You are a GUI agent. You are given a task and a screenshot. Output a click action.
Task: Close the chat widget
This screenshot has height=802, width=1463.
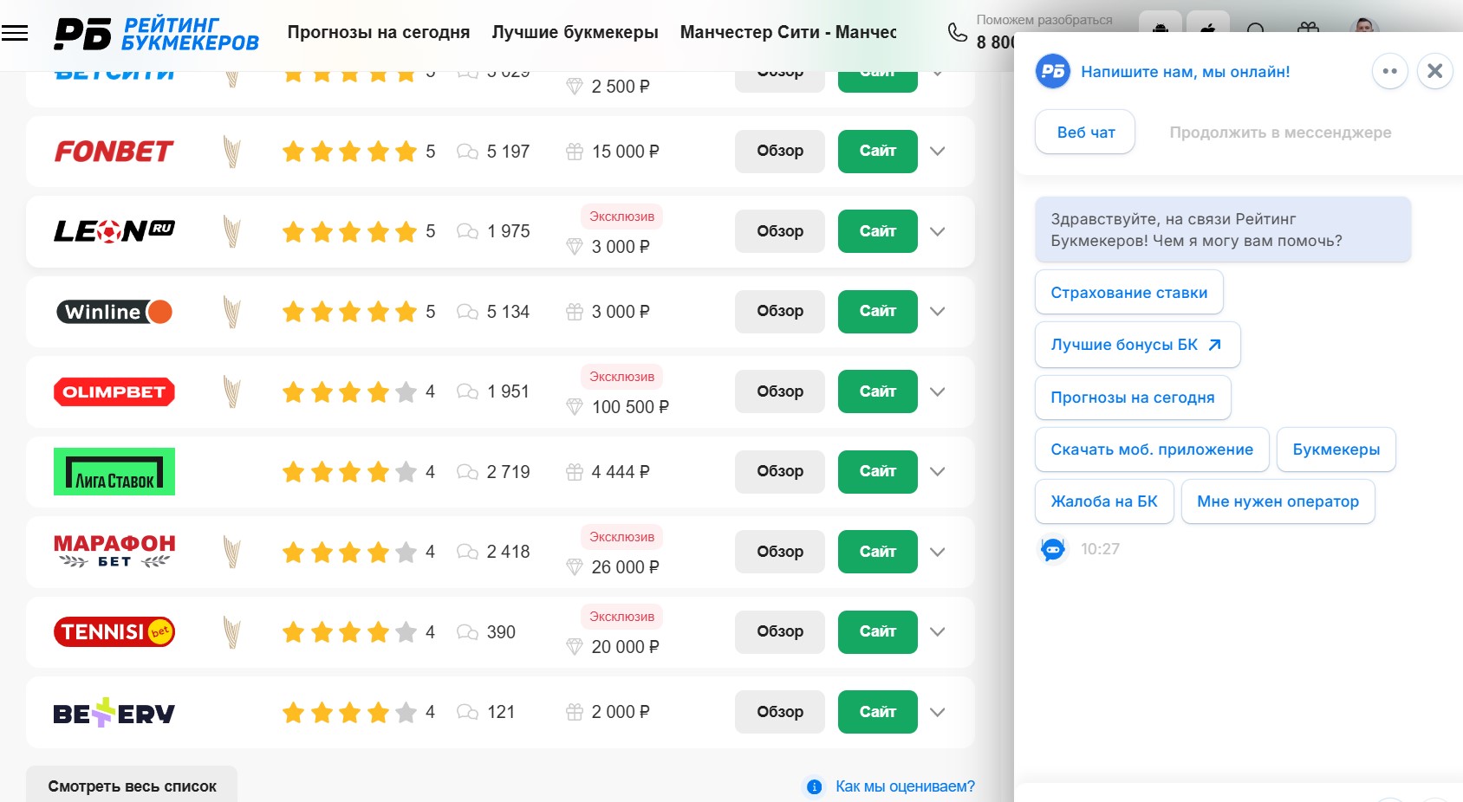[x=1435, y=71]
